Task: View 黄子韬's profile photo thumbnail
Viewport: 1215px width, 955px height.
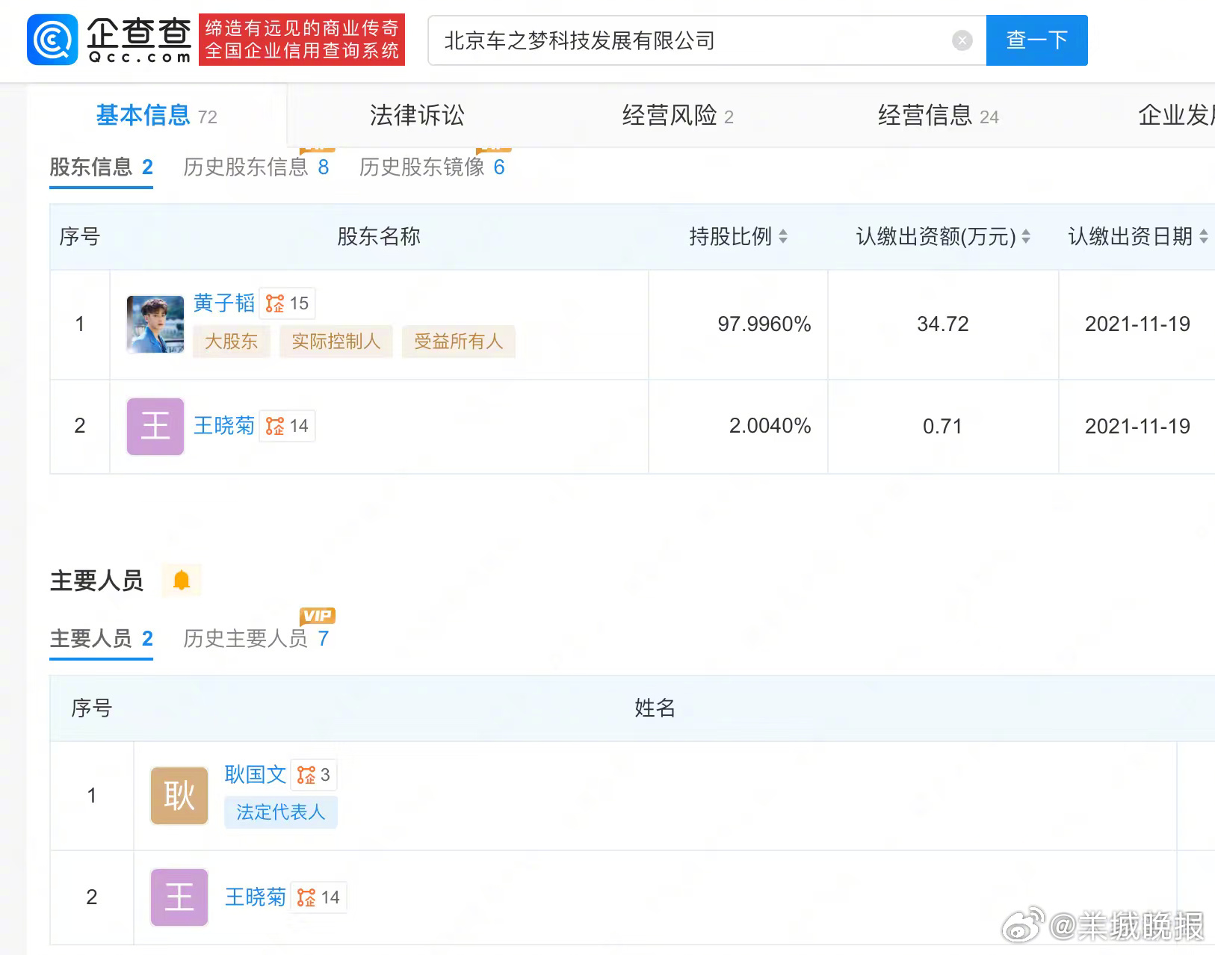Action: click(x=154, y=324)
